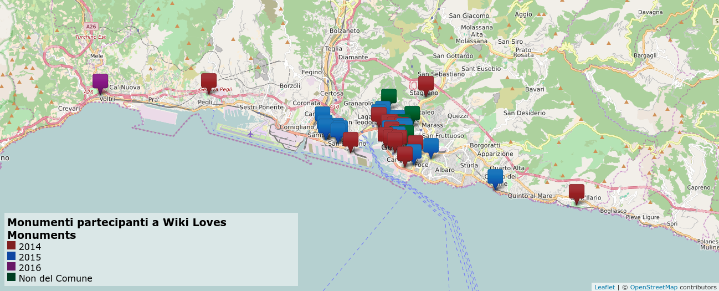Click the 'San Giacomo' place label
719x291 pixels.
[469, 16]
